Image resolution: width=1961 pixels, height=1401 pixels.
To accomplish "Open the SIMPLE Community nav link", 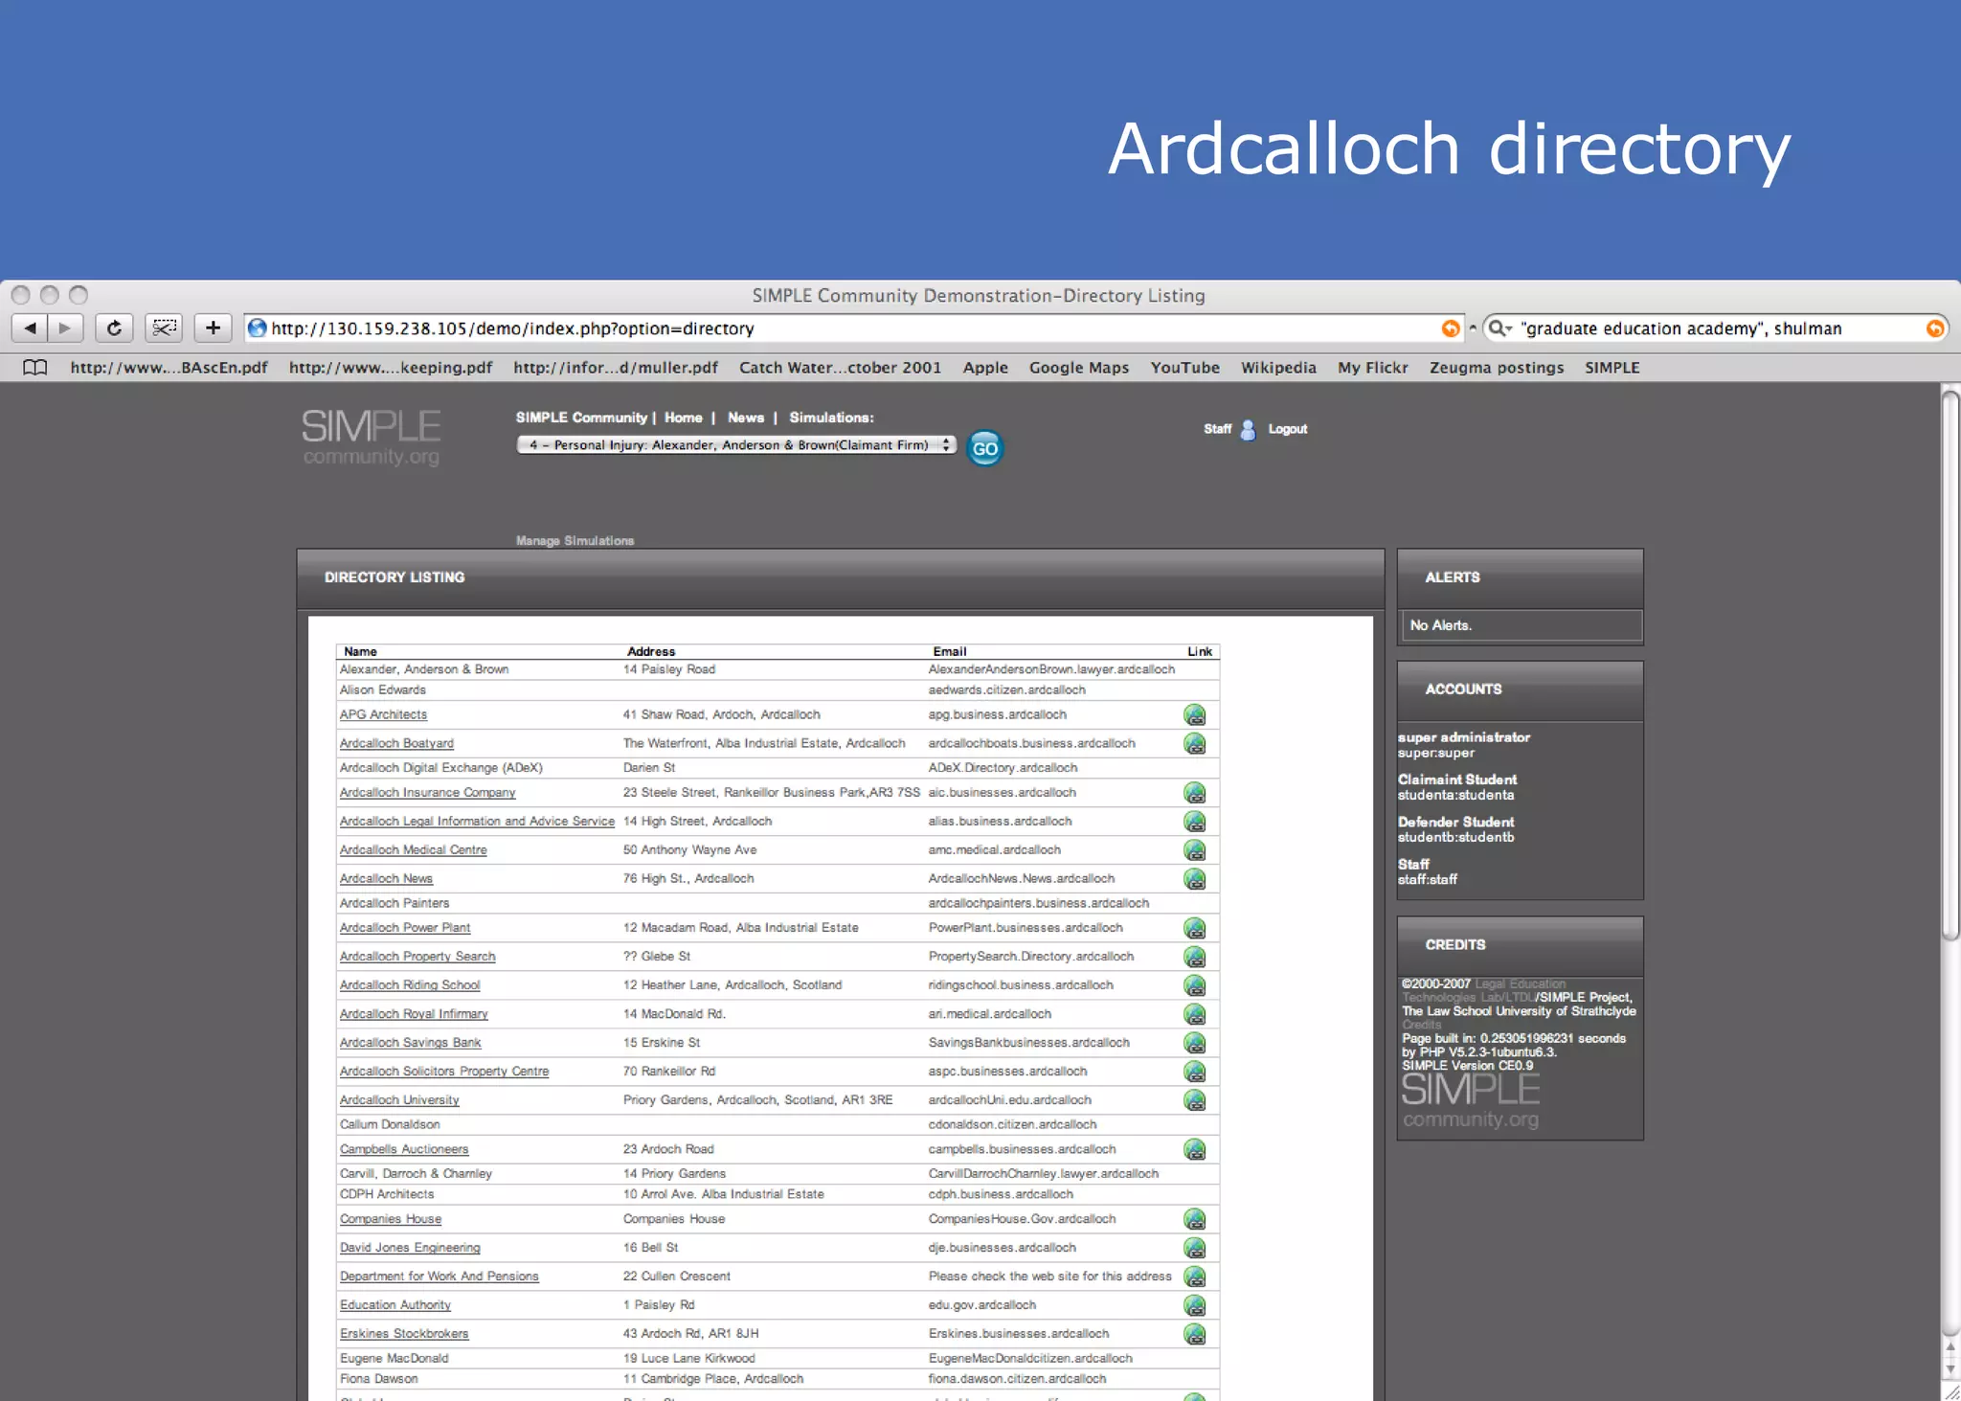I will tap(581, 418).
